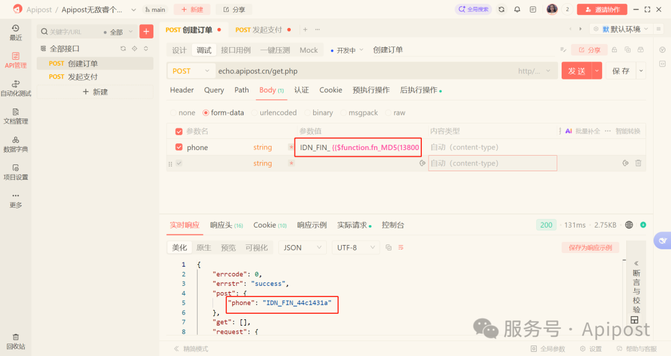
Task: Click the 保存 save button
Action: coord(621,71)
